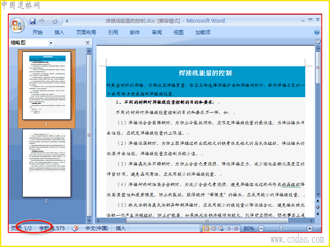Click the 字数 1,575 word count
Viewport: 330px width, 247px height.
52,228
